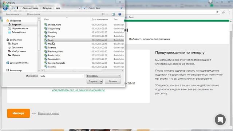Click the choose_niche file icon
233x131 pixels.
(46, 25)
